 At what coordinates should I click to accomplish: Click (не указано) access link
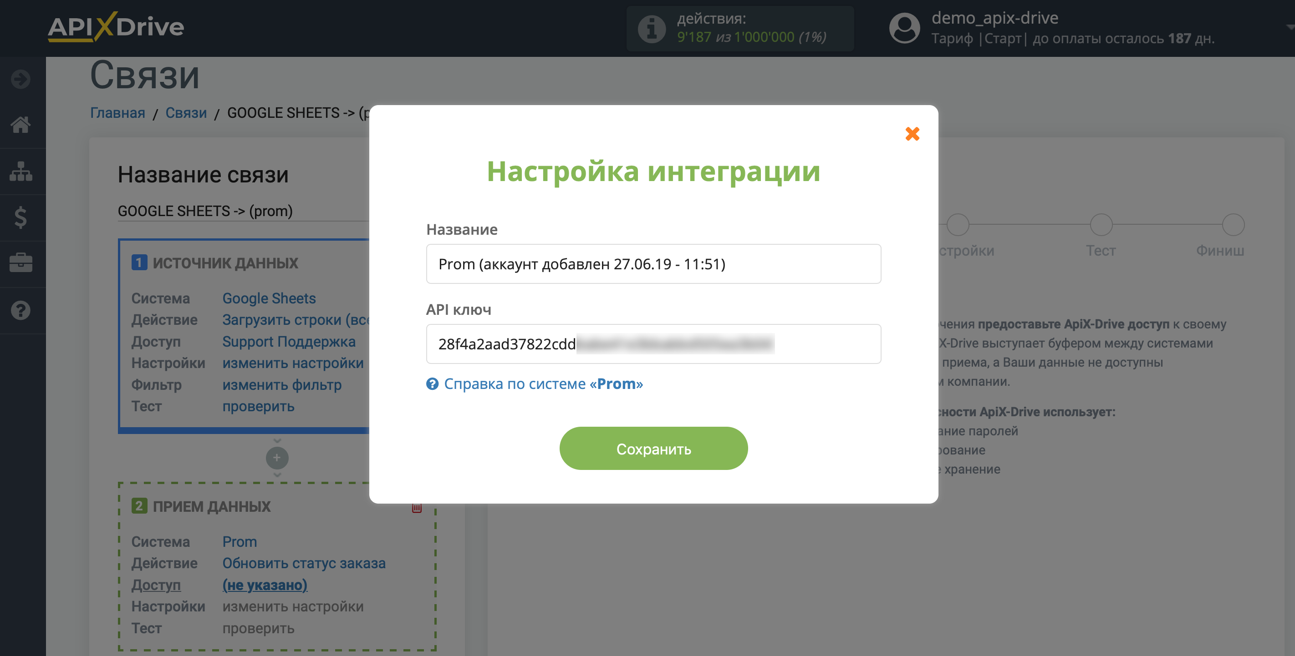tap(265, 585)
